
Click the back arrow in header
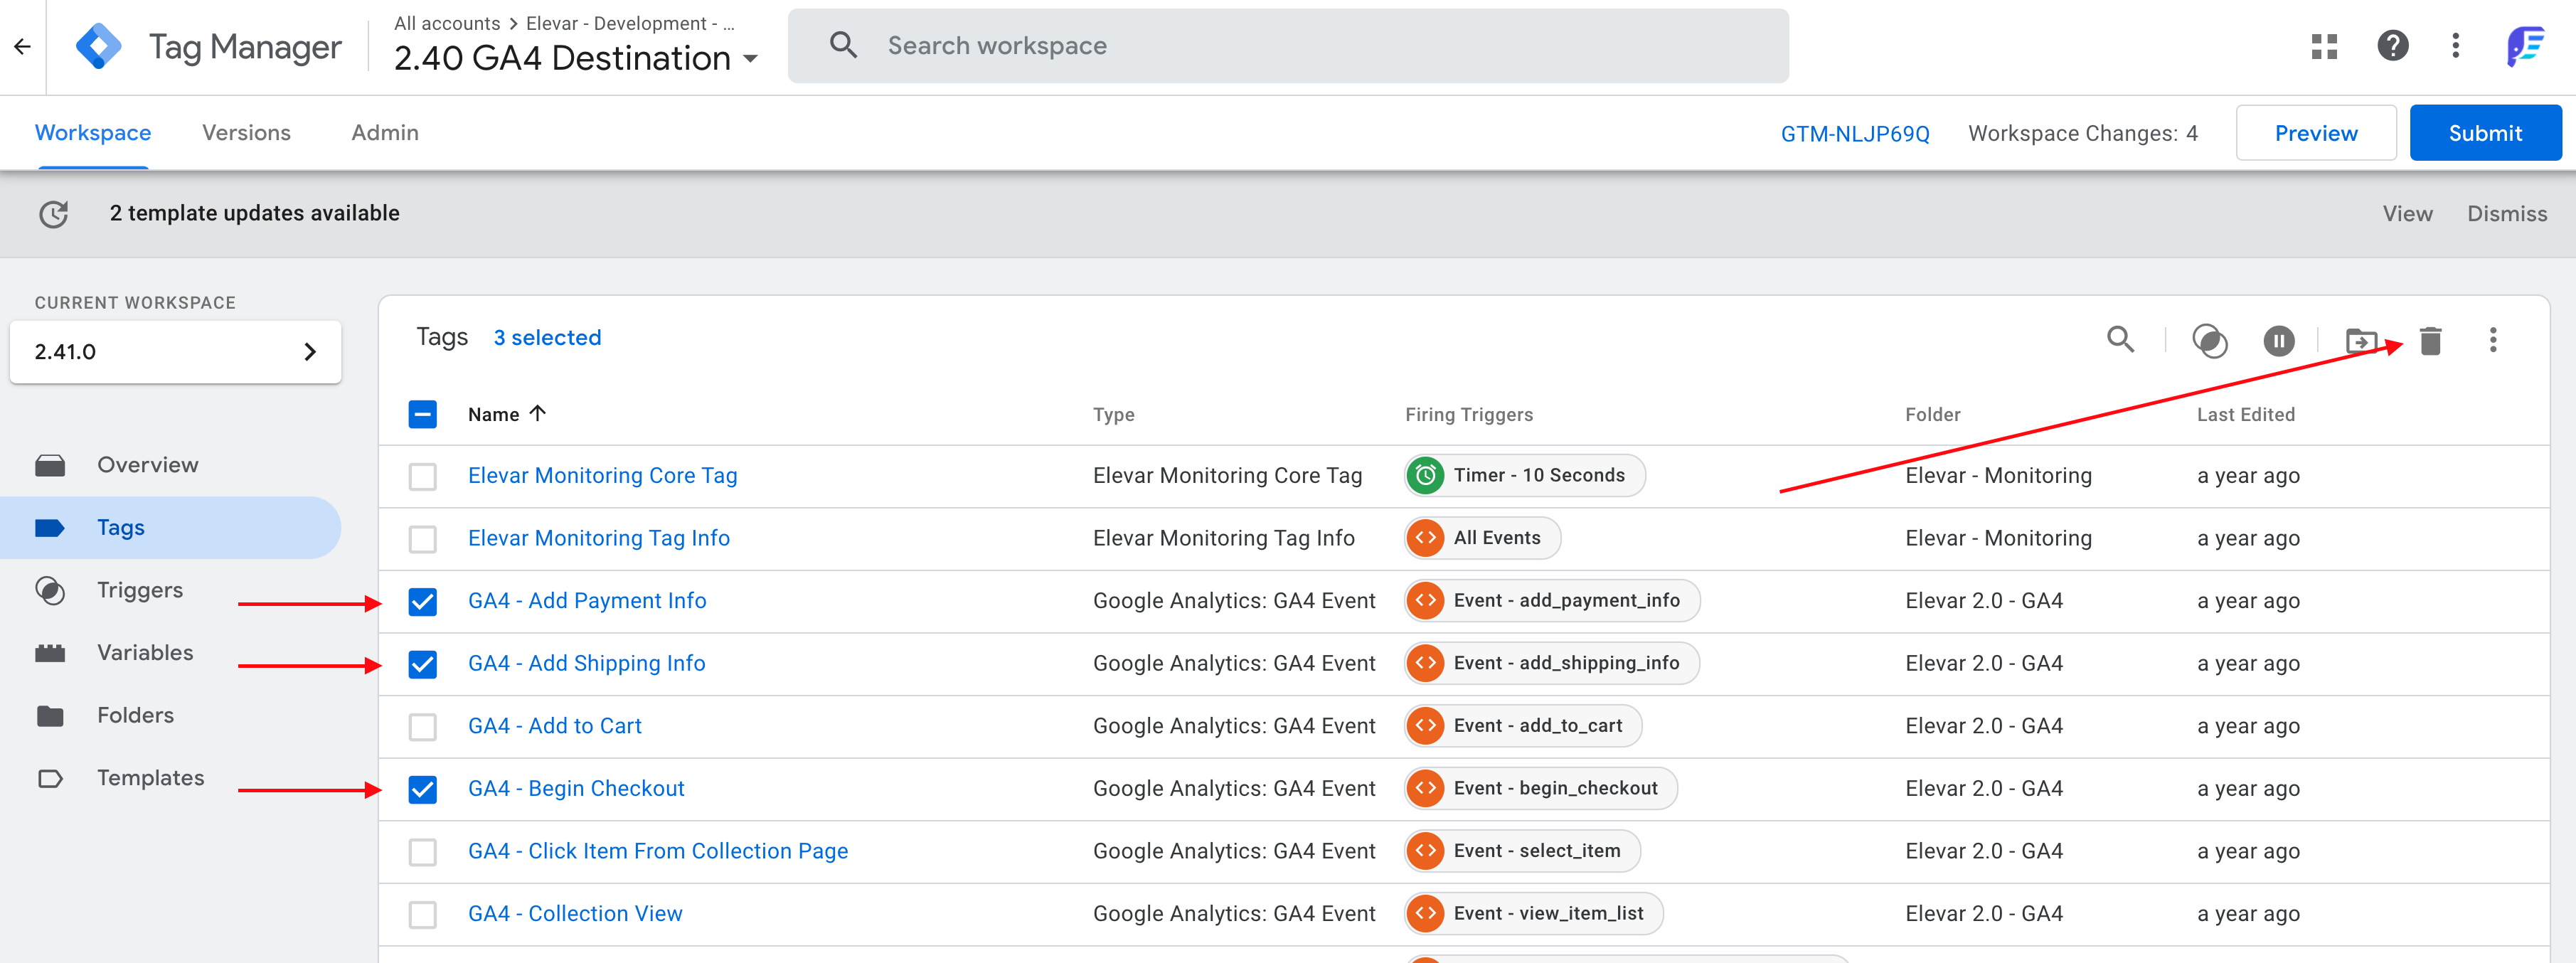tap(23, 46)
